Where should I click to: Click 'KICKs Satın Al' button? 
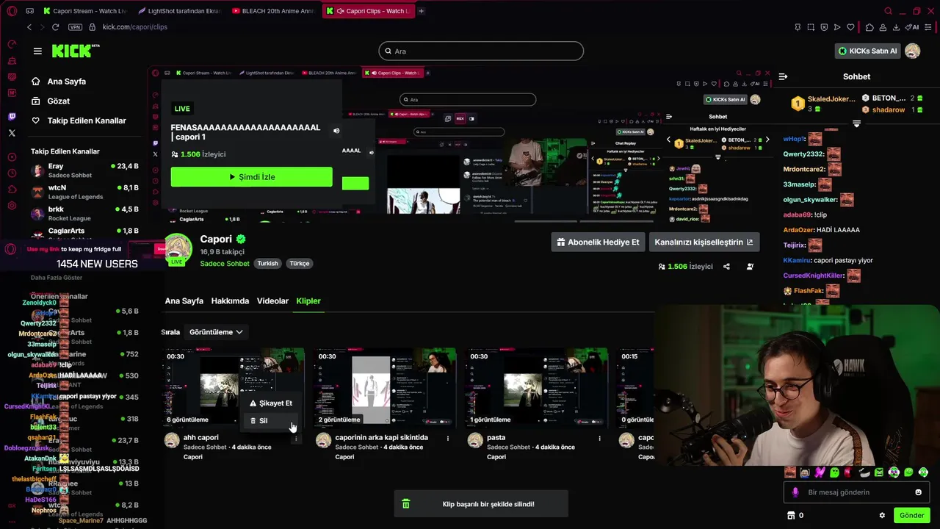tap(868, 51)
